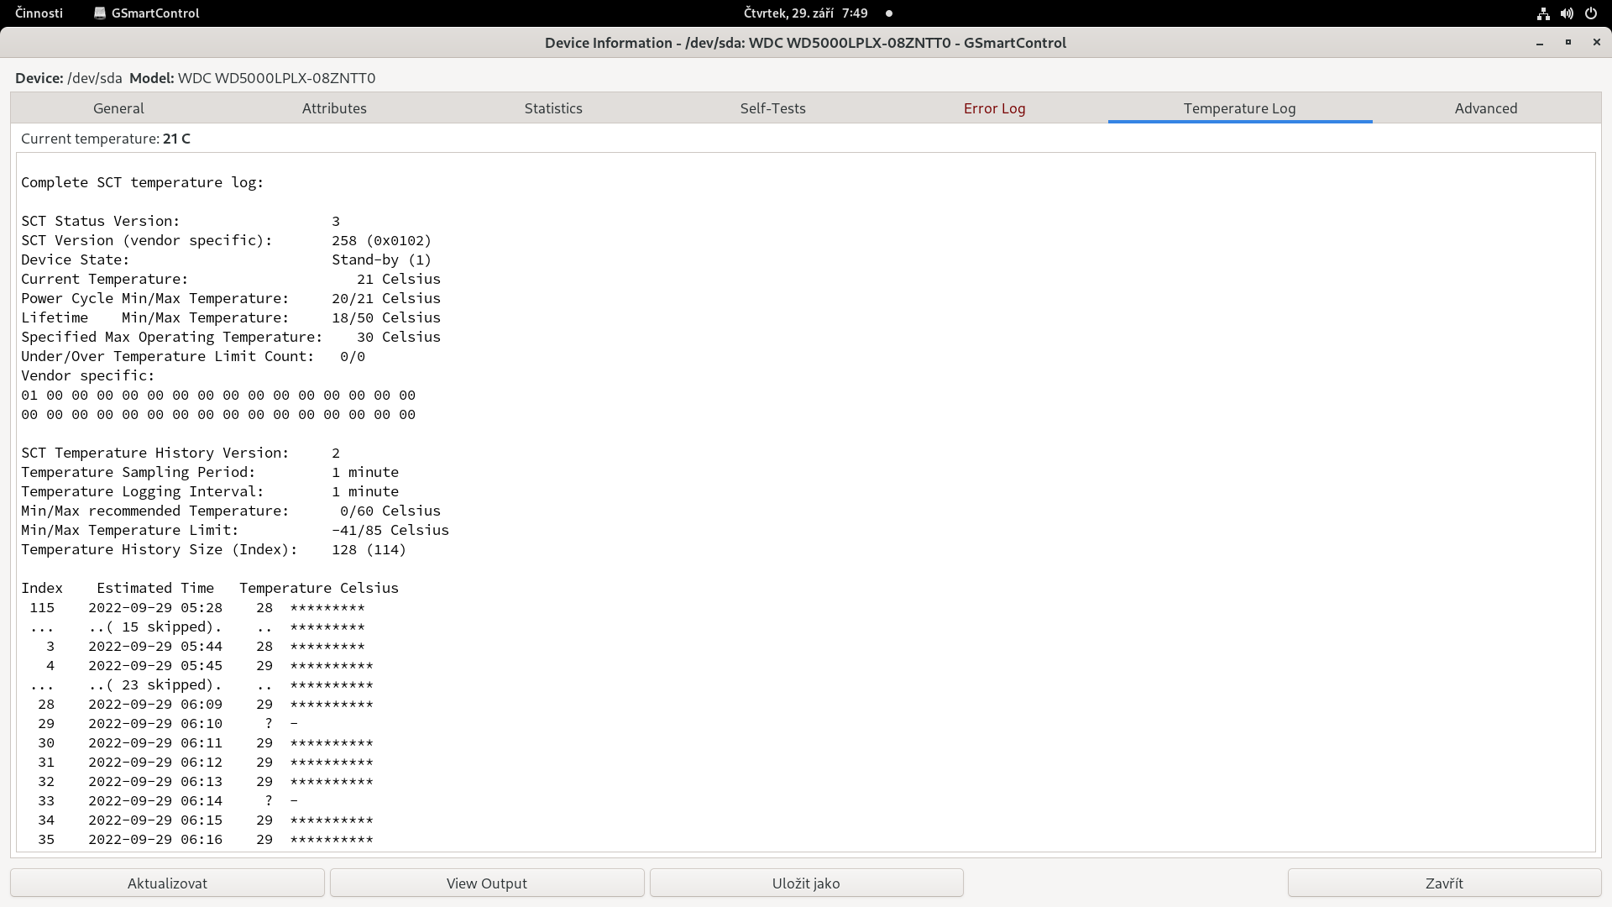Open the power menu icon
Viewport: 1612px width, 907px height.
tap(1591, 13)
